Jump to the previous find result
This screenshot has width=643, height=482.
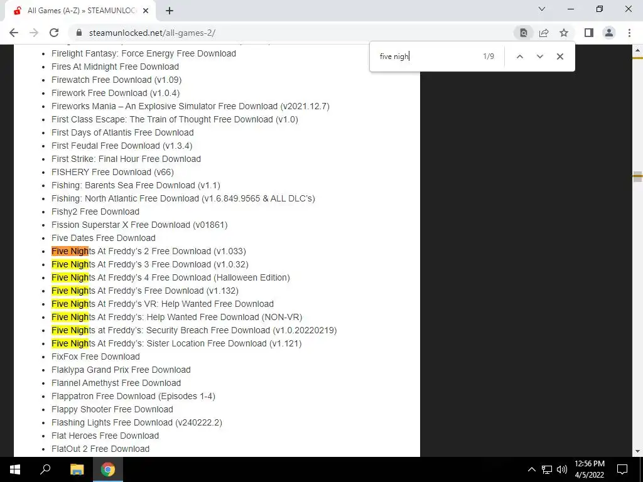(x=519, y=56)
